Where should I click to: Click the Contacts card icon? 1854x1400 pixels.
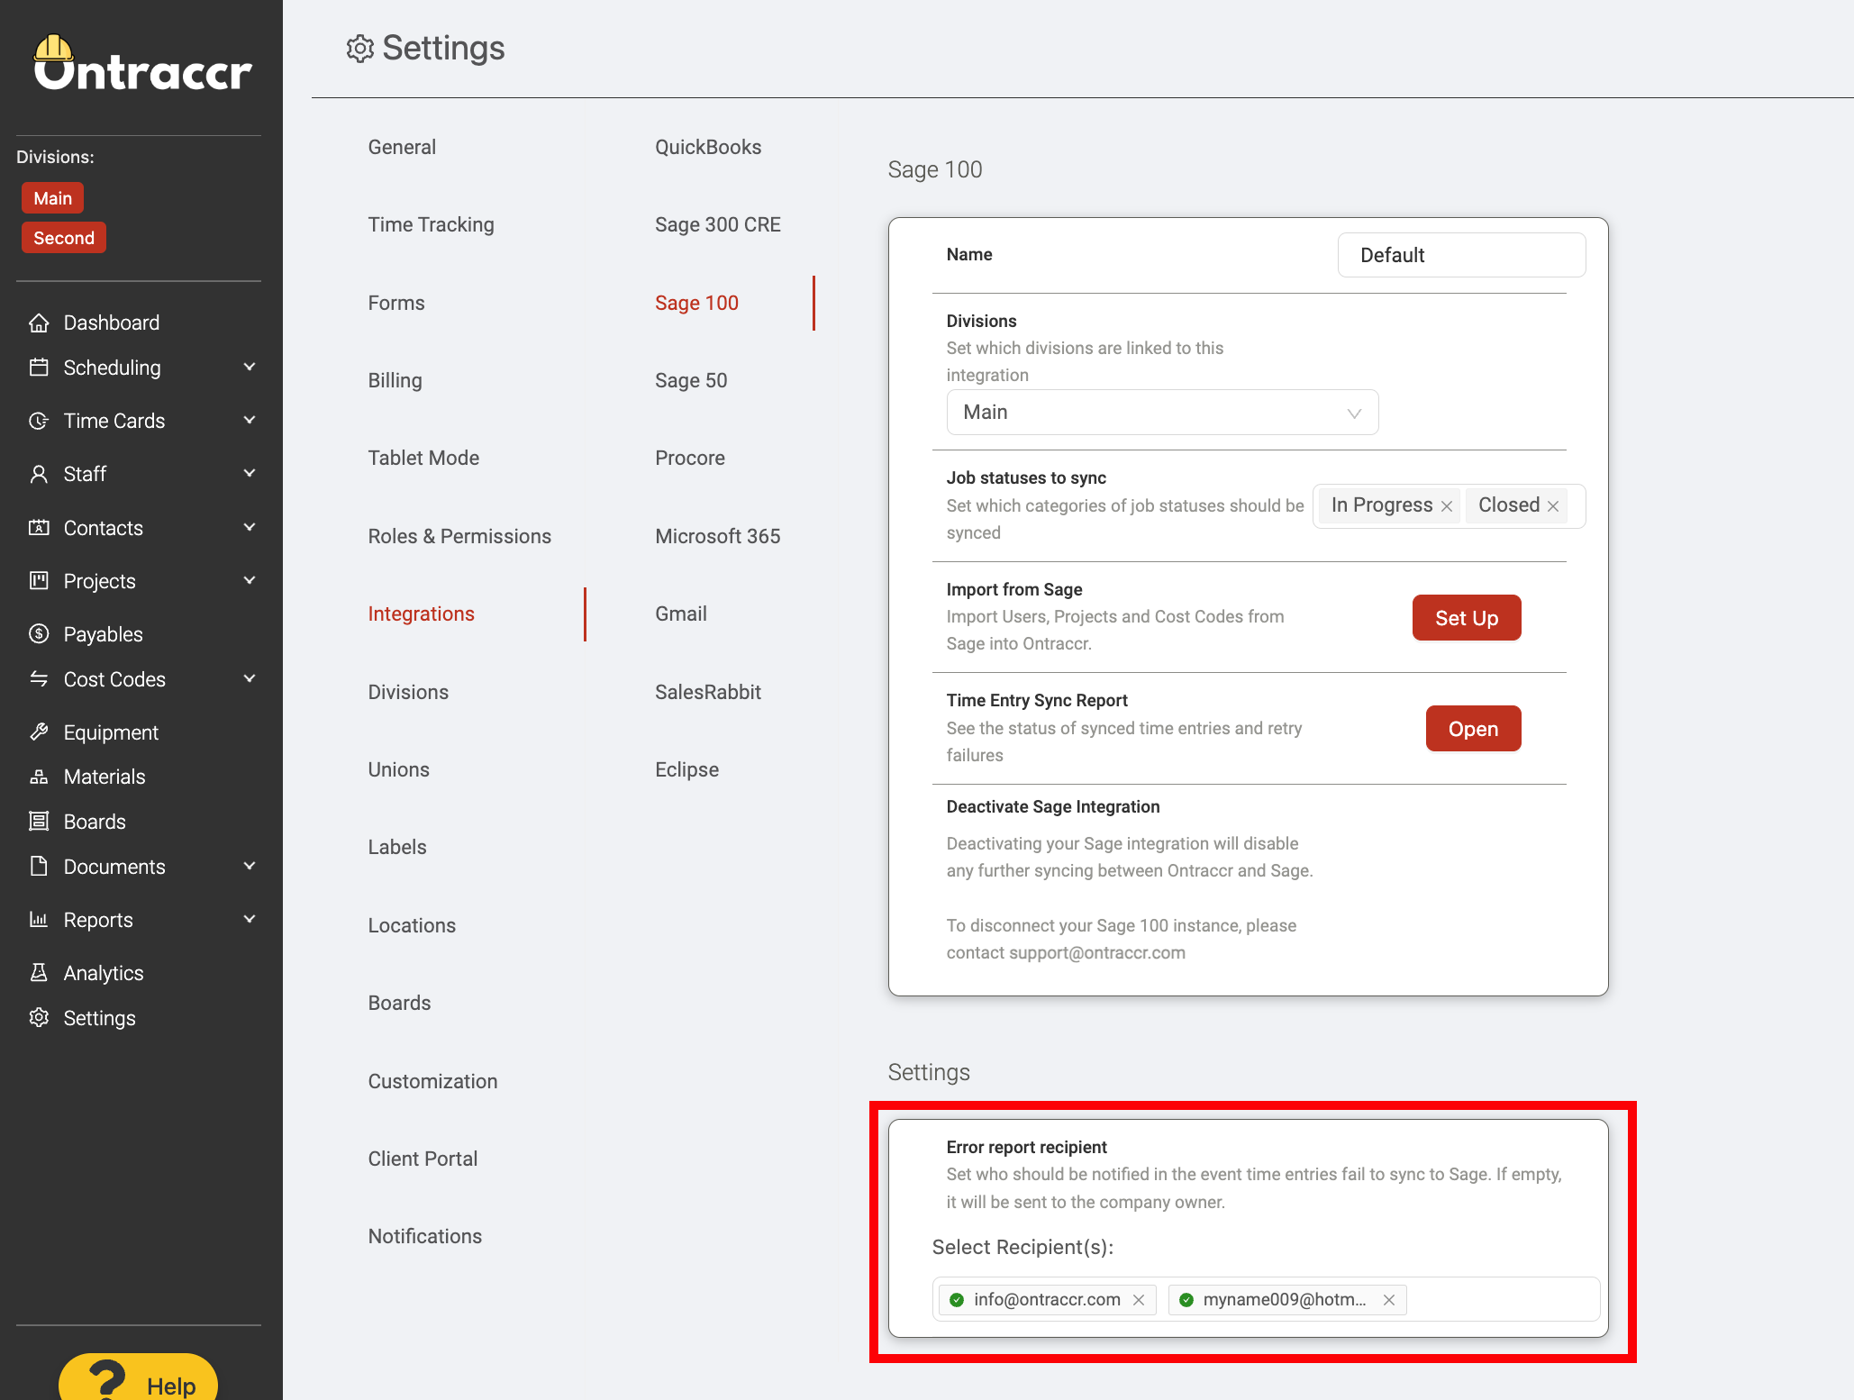(39, 528)
